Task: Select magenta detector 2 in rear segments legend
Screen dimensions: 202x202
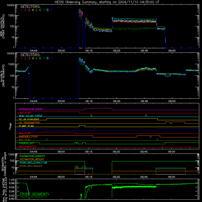Action: point(26,58)
